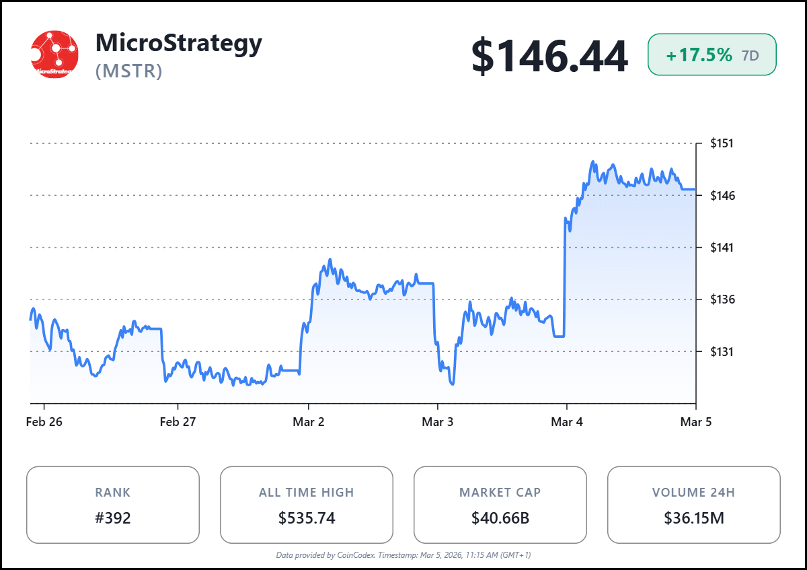Click the $146 y-axis label
Viewport: 807px width, 570px height.
722,195
